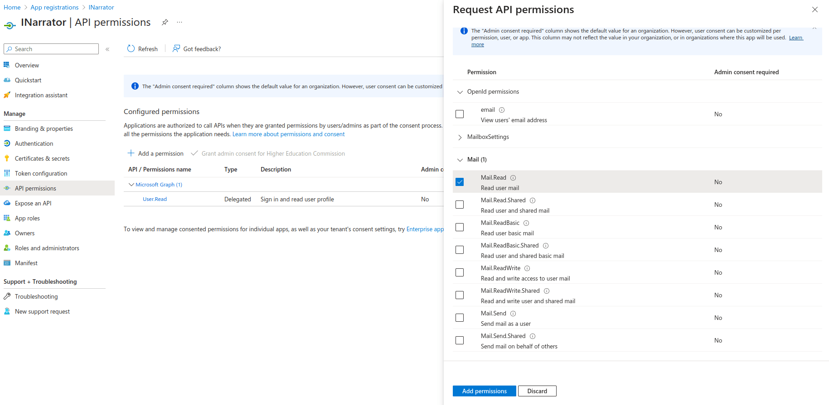Click info icon next to Mail.Send
Viewport: 829px width, 405px height.
(x=513, y=314)
